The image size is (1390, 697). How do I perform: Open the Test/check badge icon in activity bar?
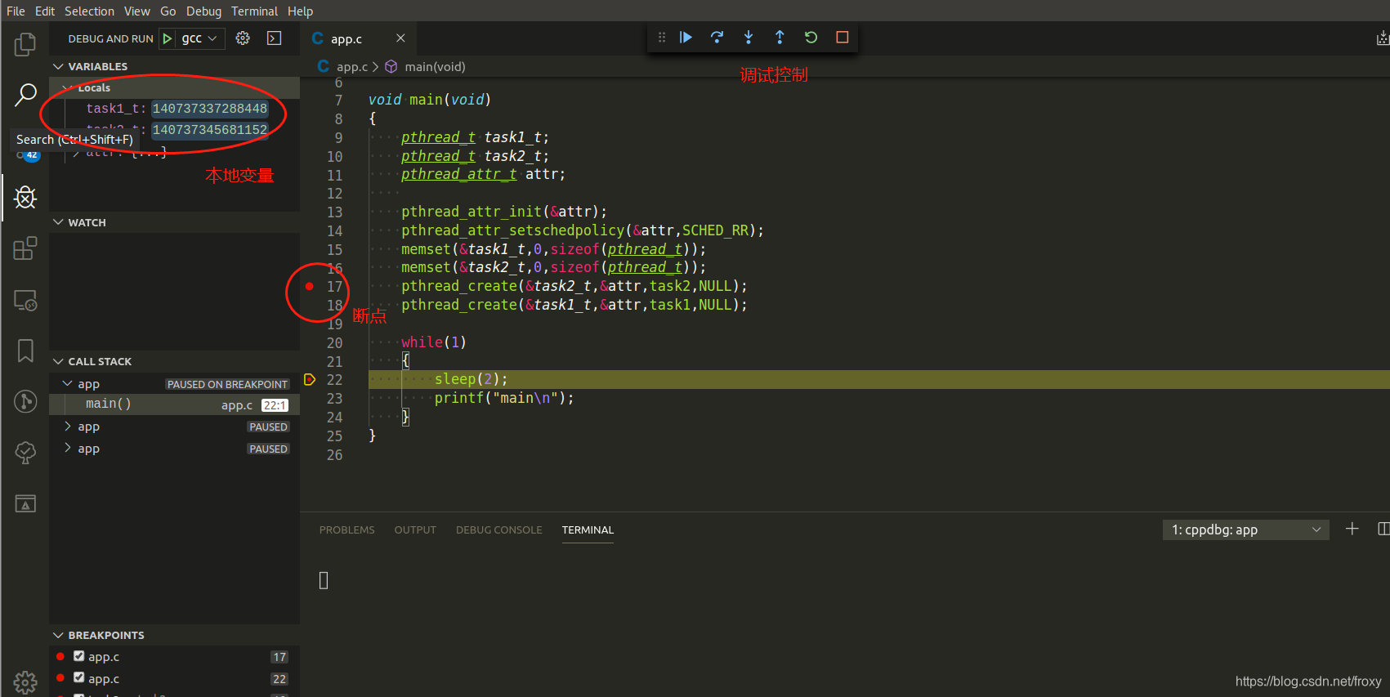pos(25,452)
